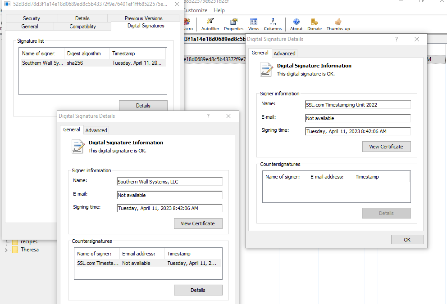Image resolution: width=447 pixels, height=304 pixels.
Task: Click View Certificate for SSL.com Timestamping Unit
Action: click(x=386, y=147)
